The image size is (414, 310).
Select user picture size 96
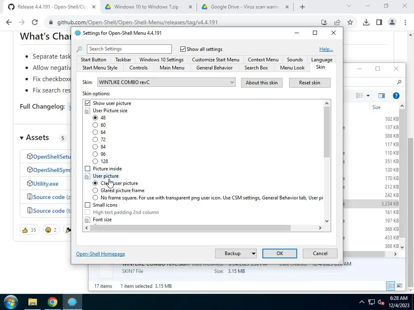click(95, 154)
